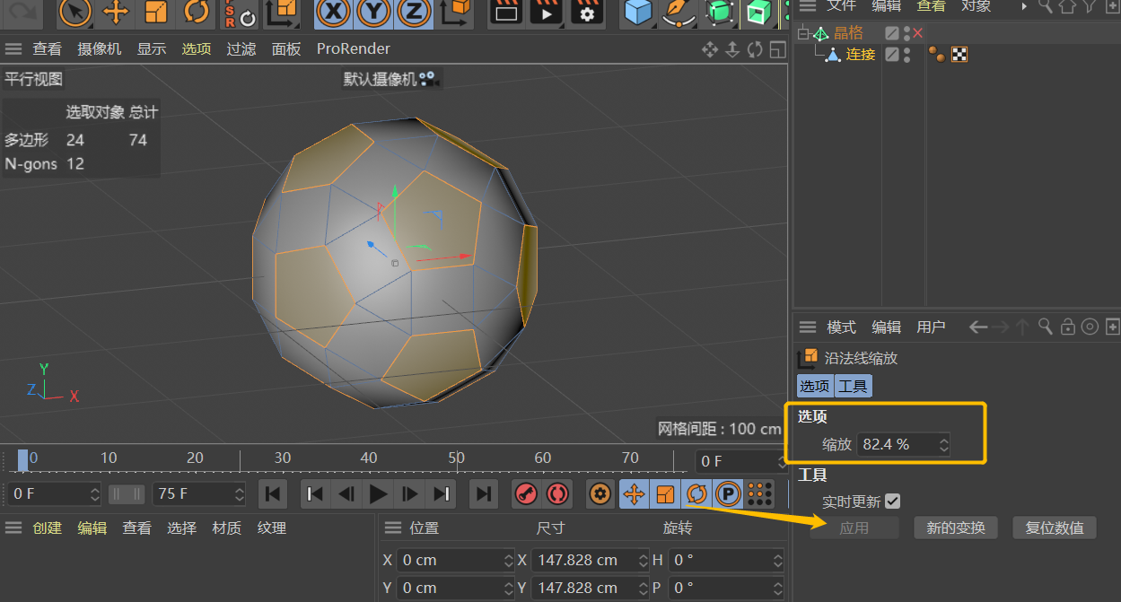Open the recent tools axis-cube icon
1121x602 pixels.
(x=282, y=12)
